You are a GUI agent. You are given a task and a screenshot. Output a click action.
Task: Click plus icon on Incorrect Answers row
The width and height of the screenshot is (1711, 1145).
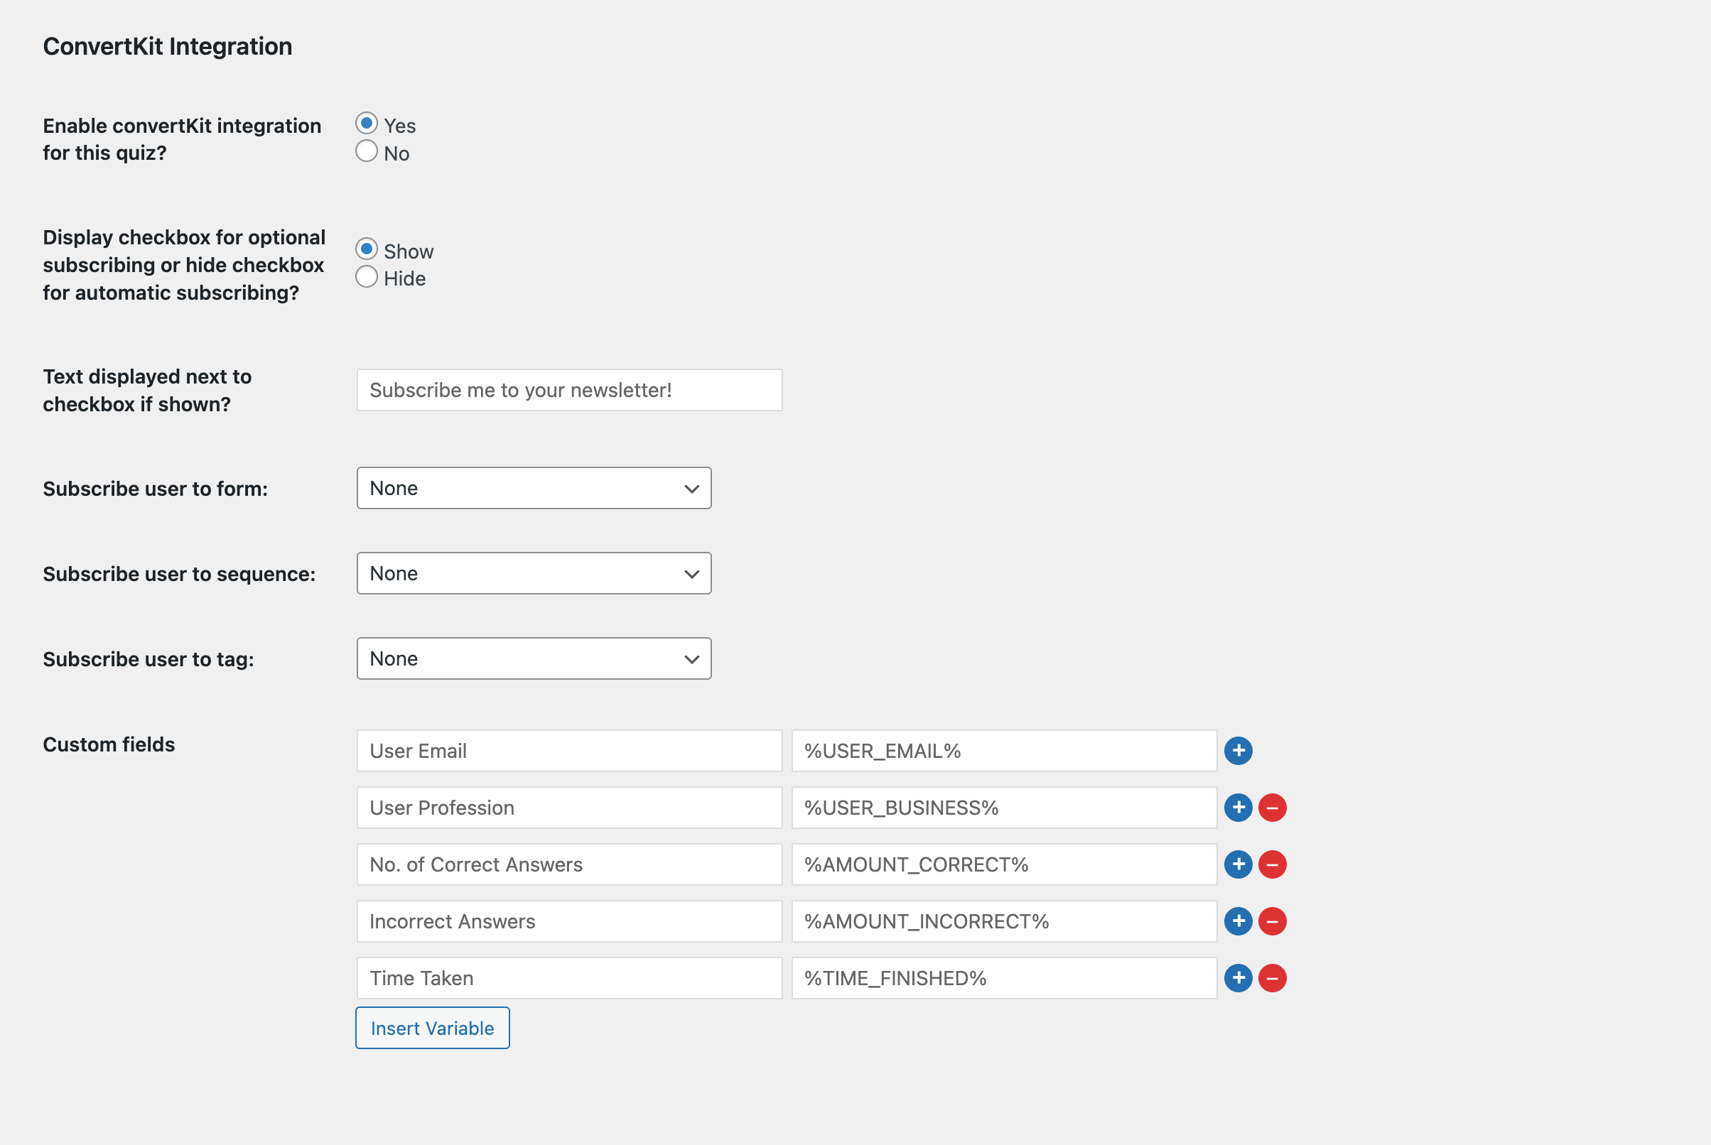1238,921
